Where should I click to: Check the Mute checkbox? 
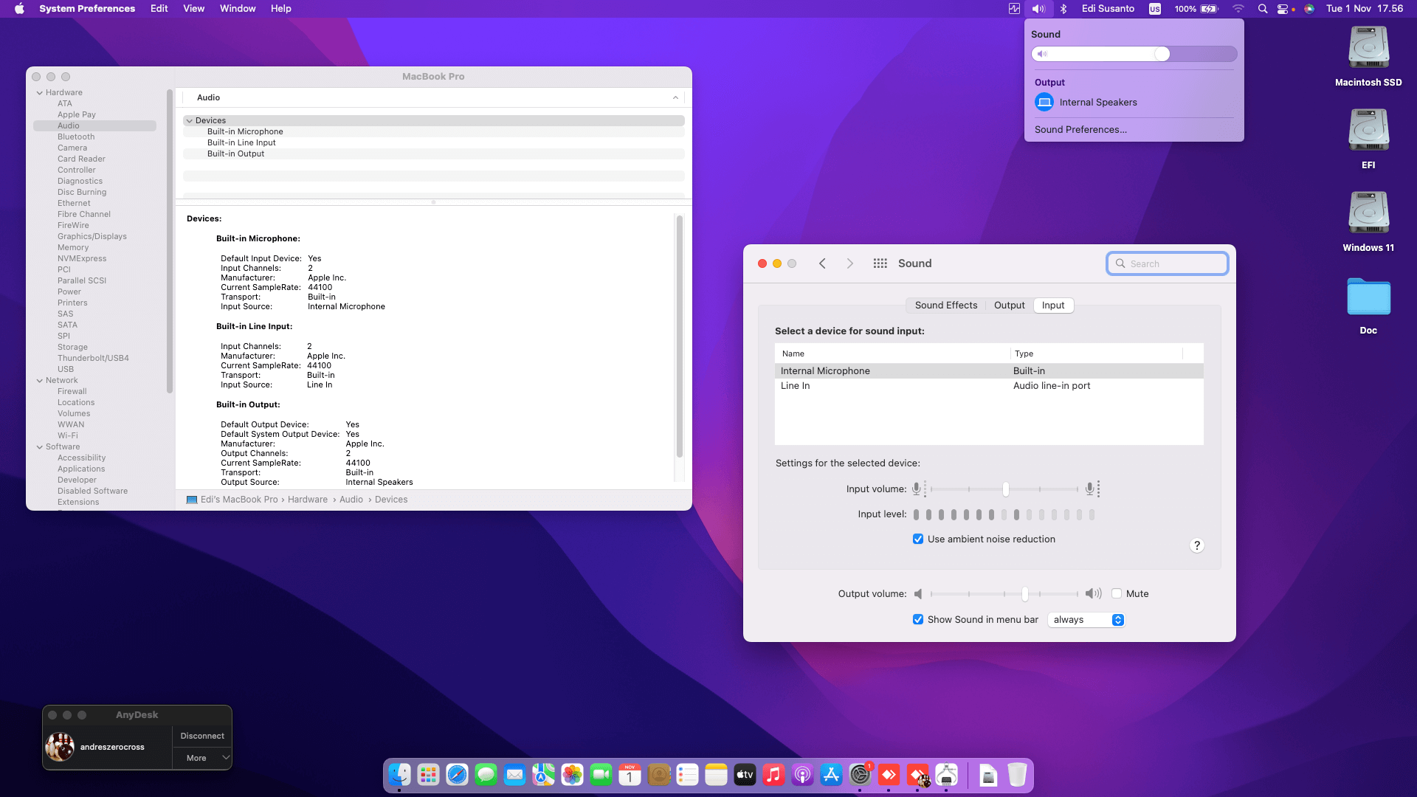click(1117, 593)
